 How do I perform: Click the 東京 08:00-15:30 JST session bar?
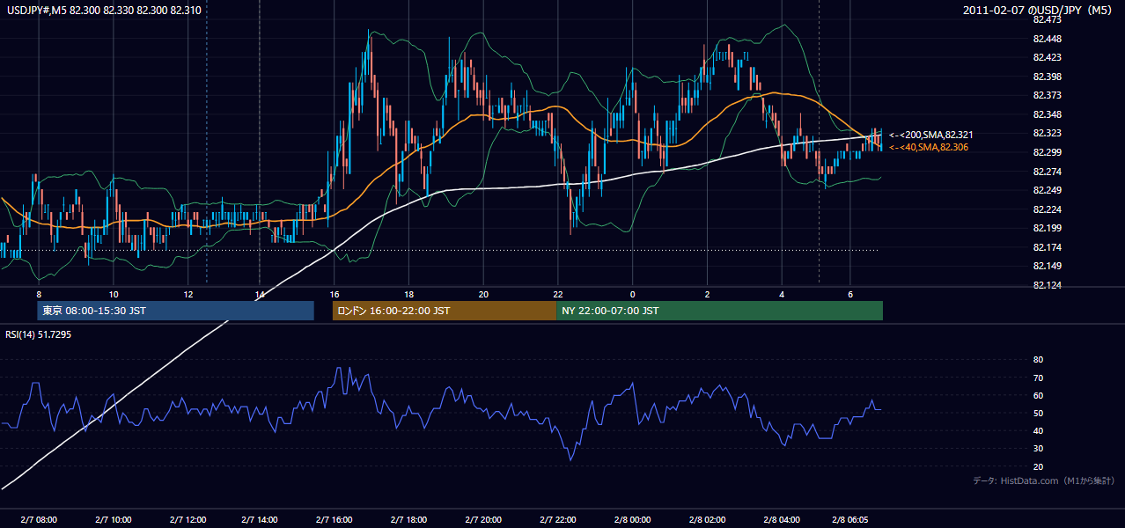pyautogui.click(x=176, y=311)
